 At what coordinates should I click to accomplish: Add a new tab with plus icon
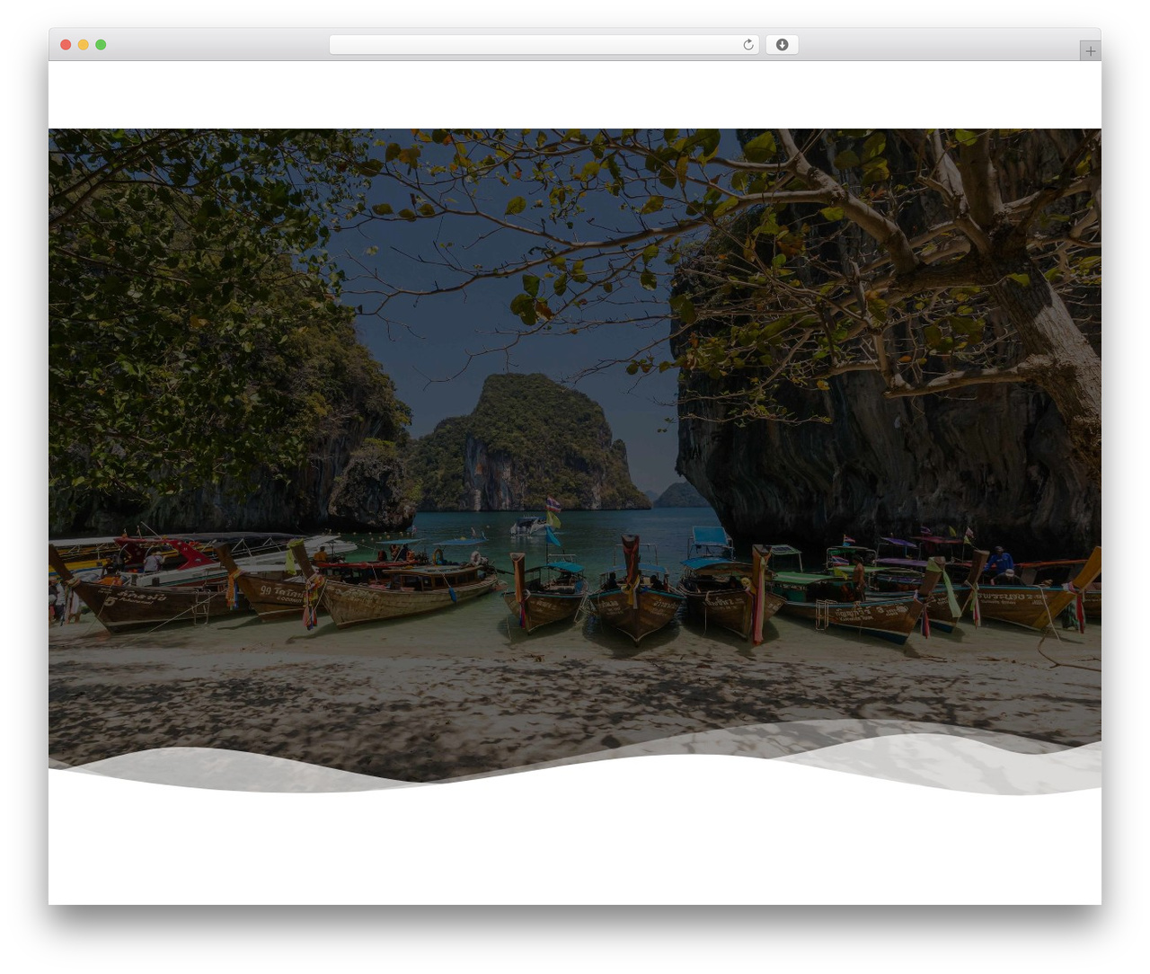coord(1090,51)
